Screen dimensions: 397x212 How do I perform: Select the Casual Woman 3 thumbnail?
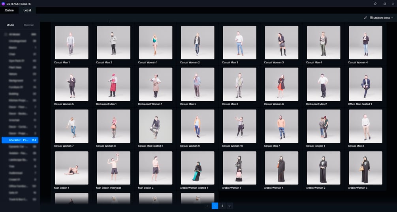(282, 43)
